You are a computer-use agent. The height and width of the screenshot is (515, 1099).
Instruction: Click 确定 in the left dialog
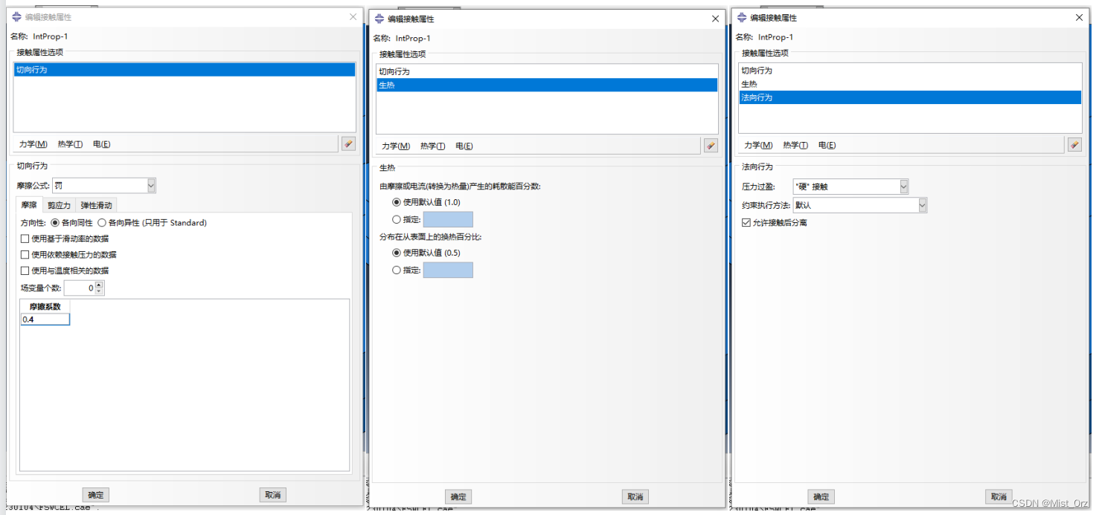tap(96, 495)
